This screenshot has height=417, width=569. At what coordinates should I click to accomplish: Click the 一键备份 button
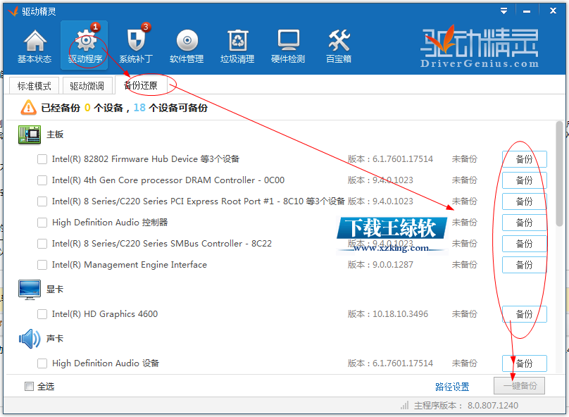click(x=519, y=386)
